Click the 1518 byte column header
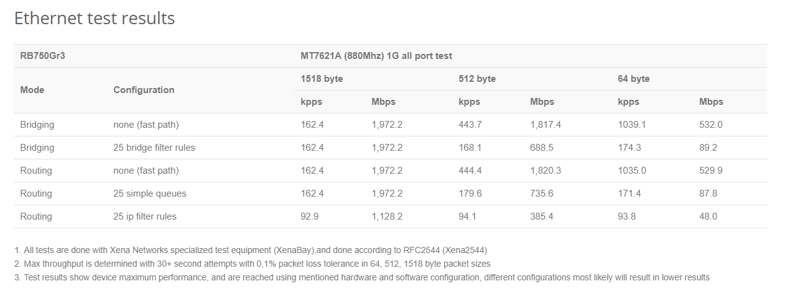788x294 pixels. (322, 79)
